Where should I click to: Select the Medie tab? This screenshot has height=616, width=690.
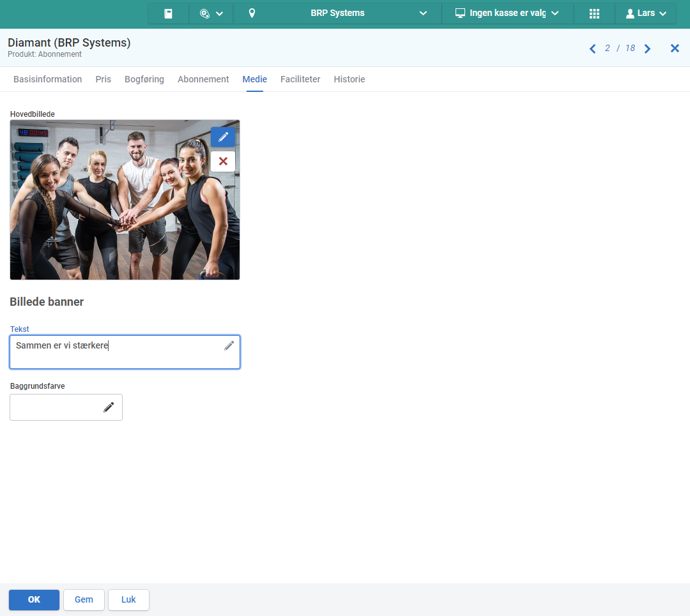pyautogui.click(x=255, y=79)
